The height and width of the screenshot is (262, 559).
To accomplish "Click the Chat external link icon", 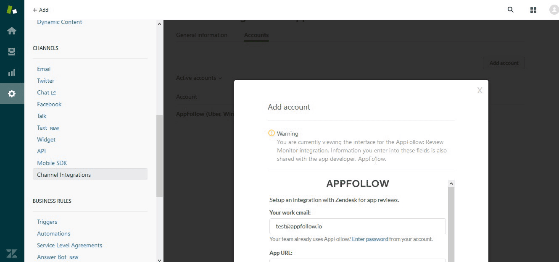I will tap(53, 93).
